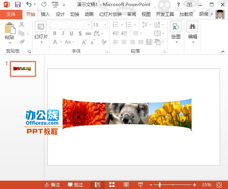Viewport: 228px width, 189px height.
Task: Open the Insert (插入) ribbon tab
Action: tap(45, 14)
